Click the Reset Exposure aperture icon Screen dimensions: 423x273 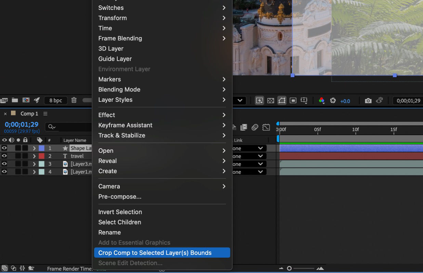pyautogui.click(x=333, y=100)
